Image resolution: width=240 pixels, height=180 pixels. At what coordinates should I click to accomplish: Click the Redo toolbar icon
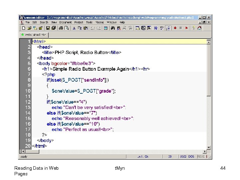[99, 28]
